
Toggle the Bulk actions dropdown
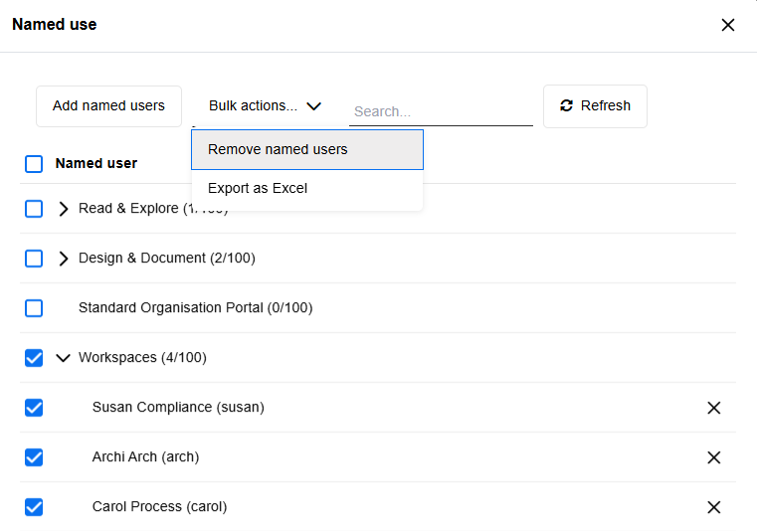point(265,106)
